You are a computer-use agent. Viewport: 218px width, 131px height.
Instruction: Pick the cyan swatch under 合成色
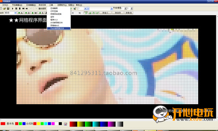(x=46, y=124)
